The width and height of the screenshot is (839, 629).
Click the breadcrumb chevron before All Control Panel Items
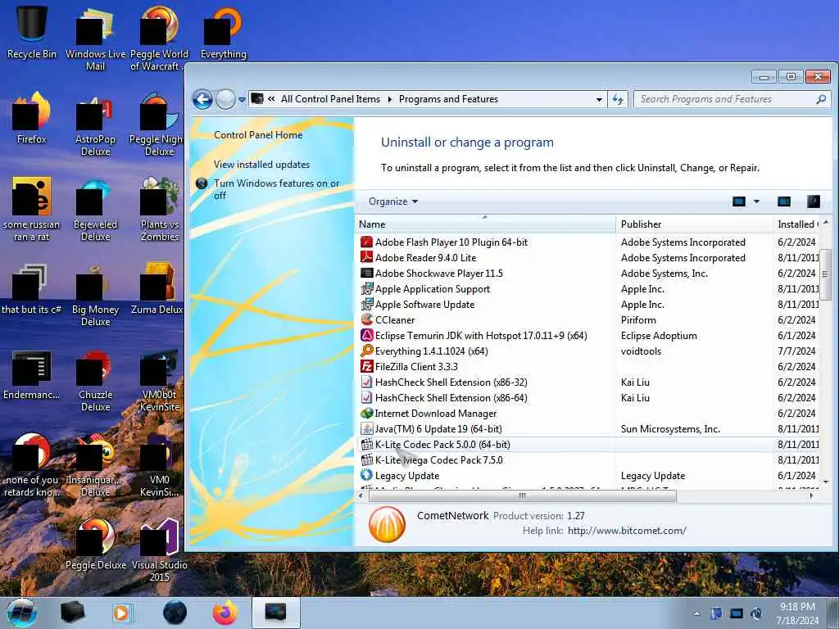271,99
